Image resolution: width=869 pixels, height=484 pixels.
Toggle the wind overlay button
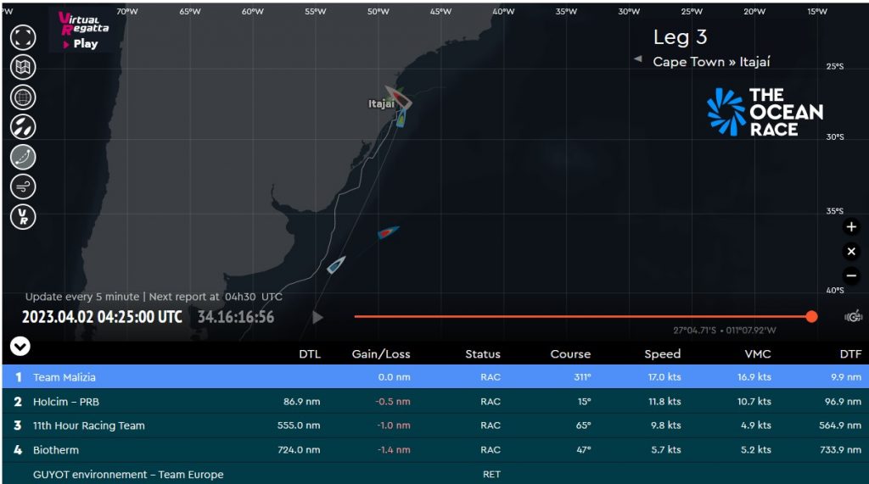click(x=23, y=186)
